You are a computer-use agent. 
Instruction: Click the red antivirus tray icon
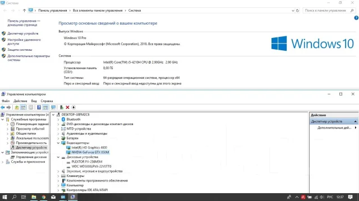(303, 197)
